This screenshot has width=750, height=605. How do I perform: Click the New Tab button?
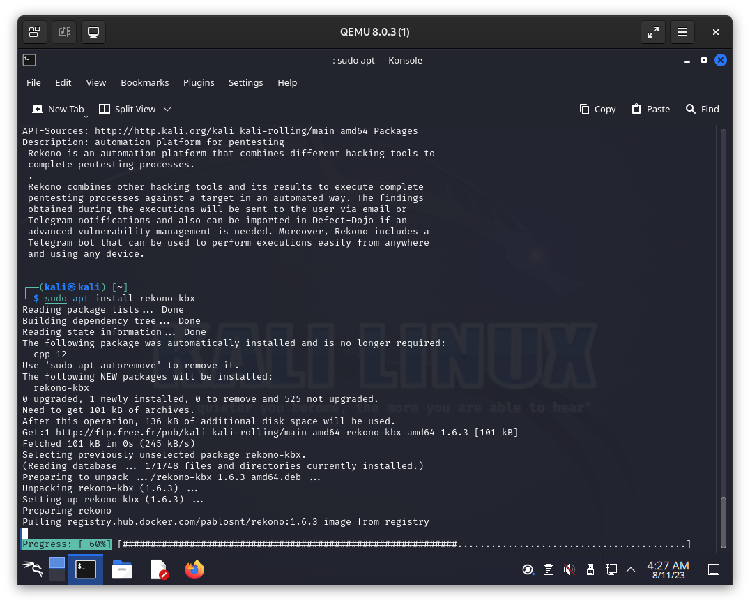pyautogui.click(x=58, y=110)
